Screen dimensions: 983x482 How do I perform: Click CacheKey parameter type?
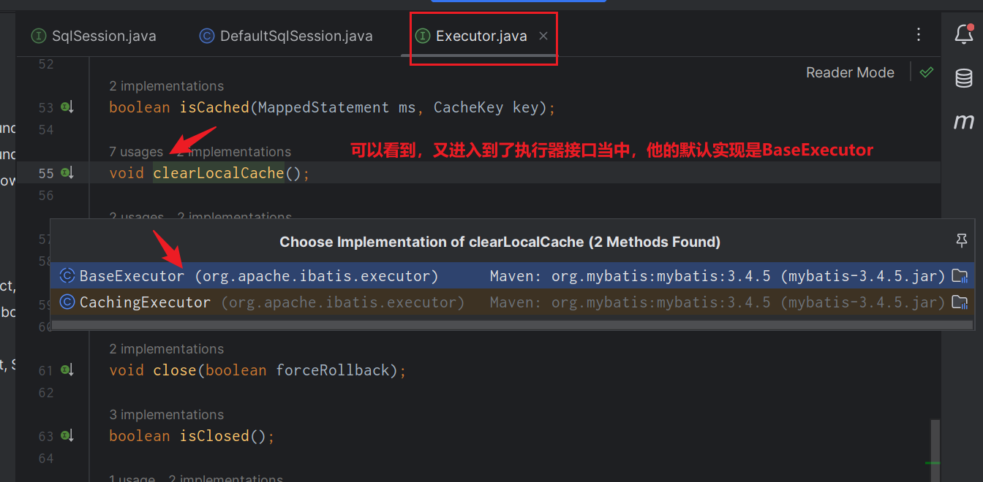coord(468,107)
